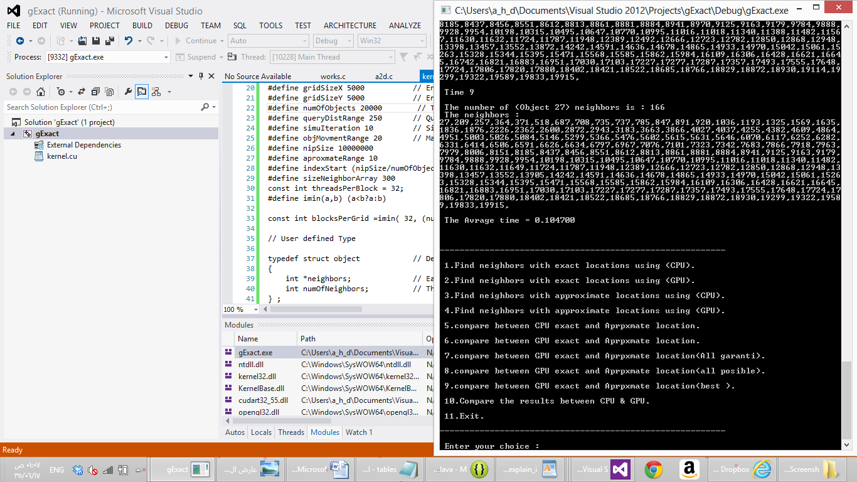Click the Home icon in Solution Explorer

tap(41, 92)
